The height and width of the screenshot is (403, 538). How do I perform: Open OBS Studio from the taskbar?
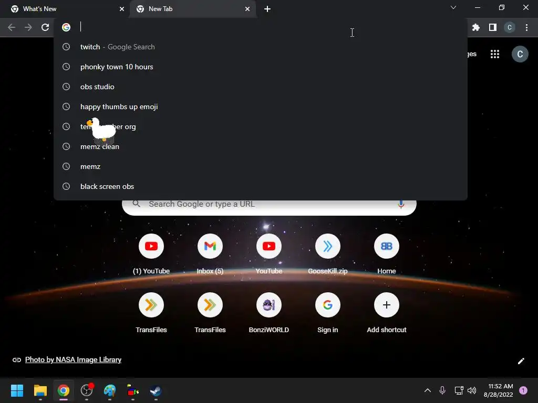(x=87, y=390)
